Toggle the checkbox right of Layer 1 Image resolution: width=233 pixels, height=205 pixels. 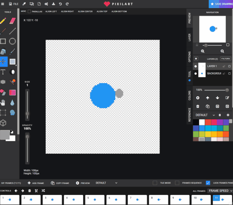229,66
